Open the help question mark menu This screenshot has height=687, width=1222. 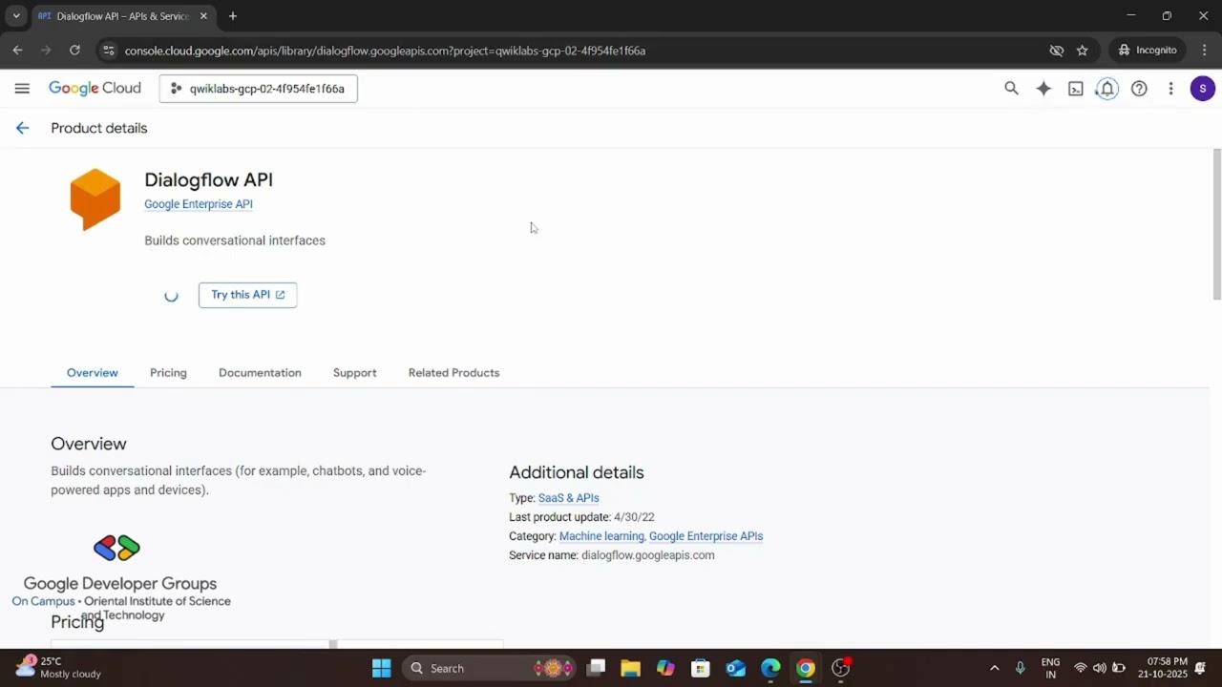tap(1139, 89)
